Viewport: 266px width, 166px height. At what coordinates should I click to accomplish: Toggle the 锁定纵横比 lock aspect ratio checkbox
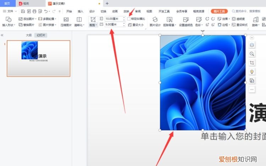click(x=129, y=19)
